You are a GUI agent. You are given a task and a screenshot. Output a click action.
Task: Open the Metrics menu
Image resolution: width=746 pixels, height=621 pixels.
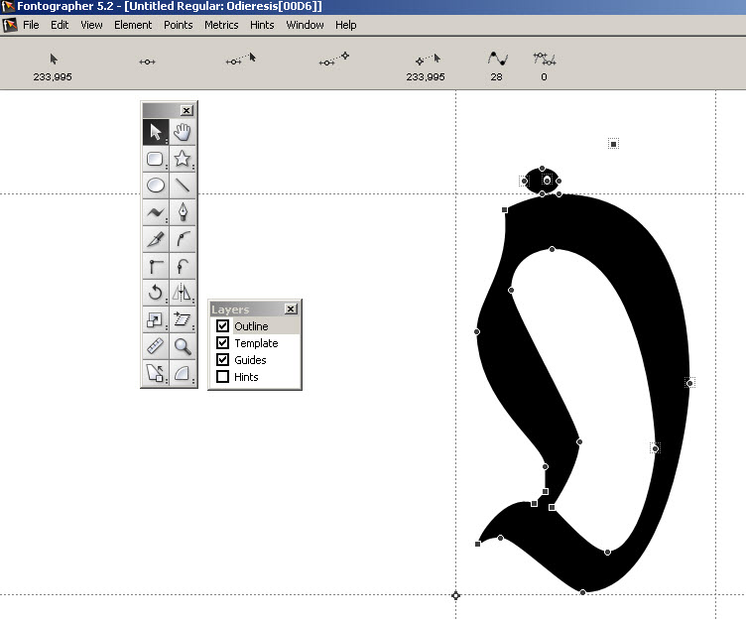221,25
